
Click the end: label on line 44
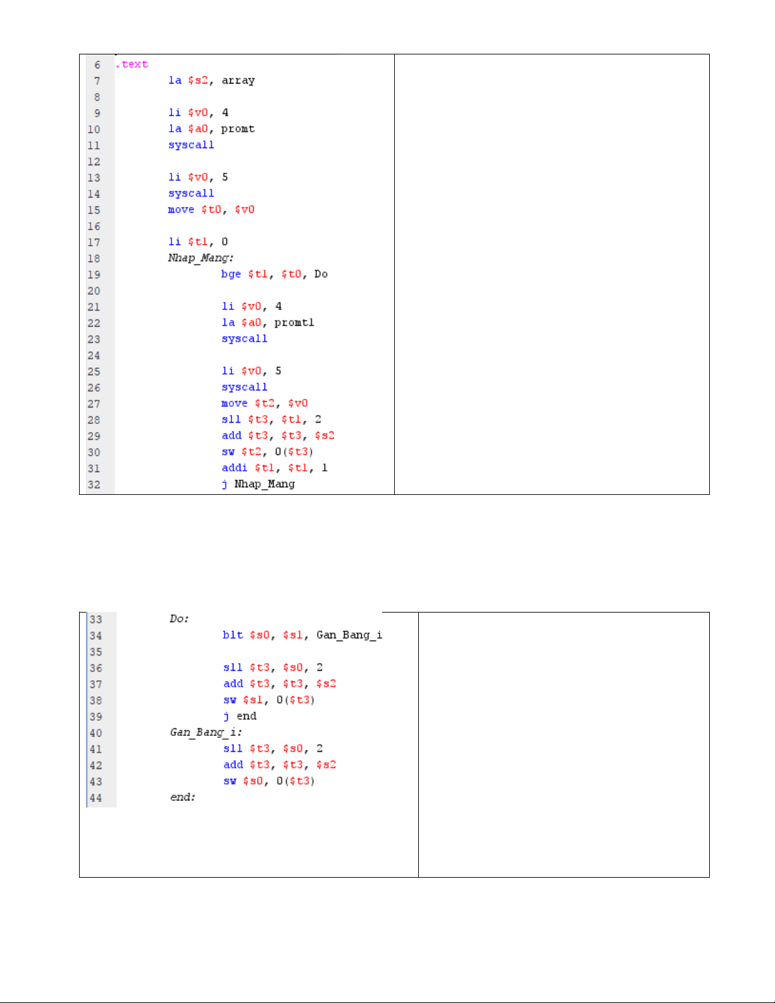(182, 797)
